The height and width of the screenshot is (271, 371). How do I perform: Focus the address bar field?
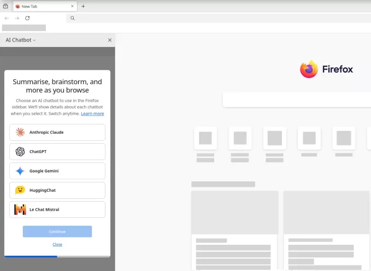(x=219, y=18)
